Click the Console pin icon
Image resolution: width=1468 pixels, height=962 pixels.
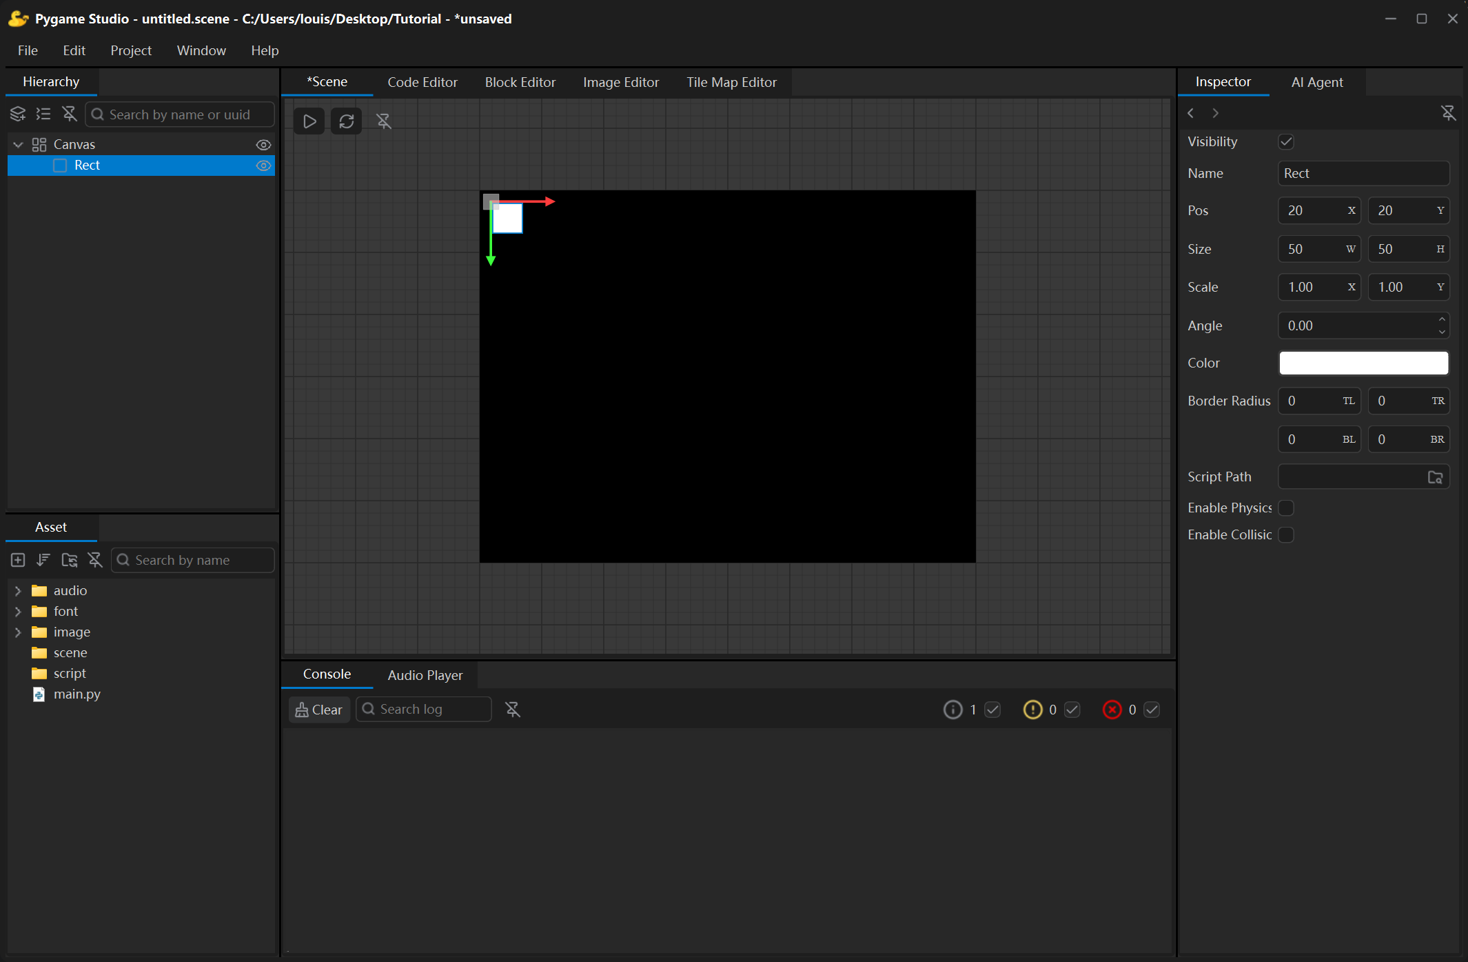[513, 710]
